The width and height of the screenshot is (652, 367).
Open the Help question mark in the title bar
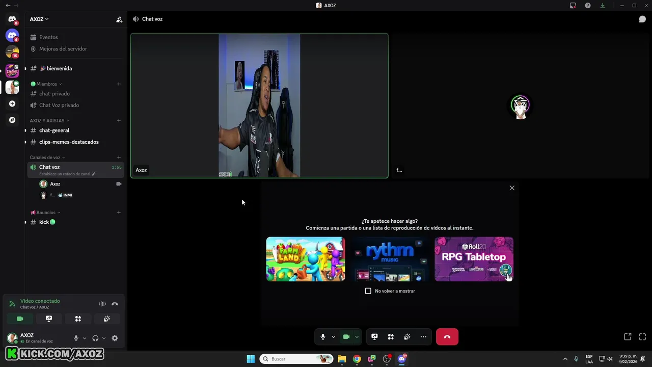tap(588, 6)
